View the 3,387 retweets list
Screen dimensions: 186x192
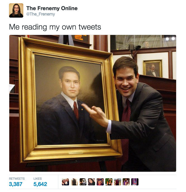[x=16, y=184]
